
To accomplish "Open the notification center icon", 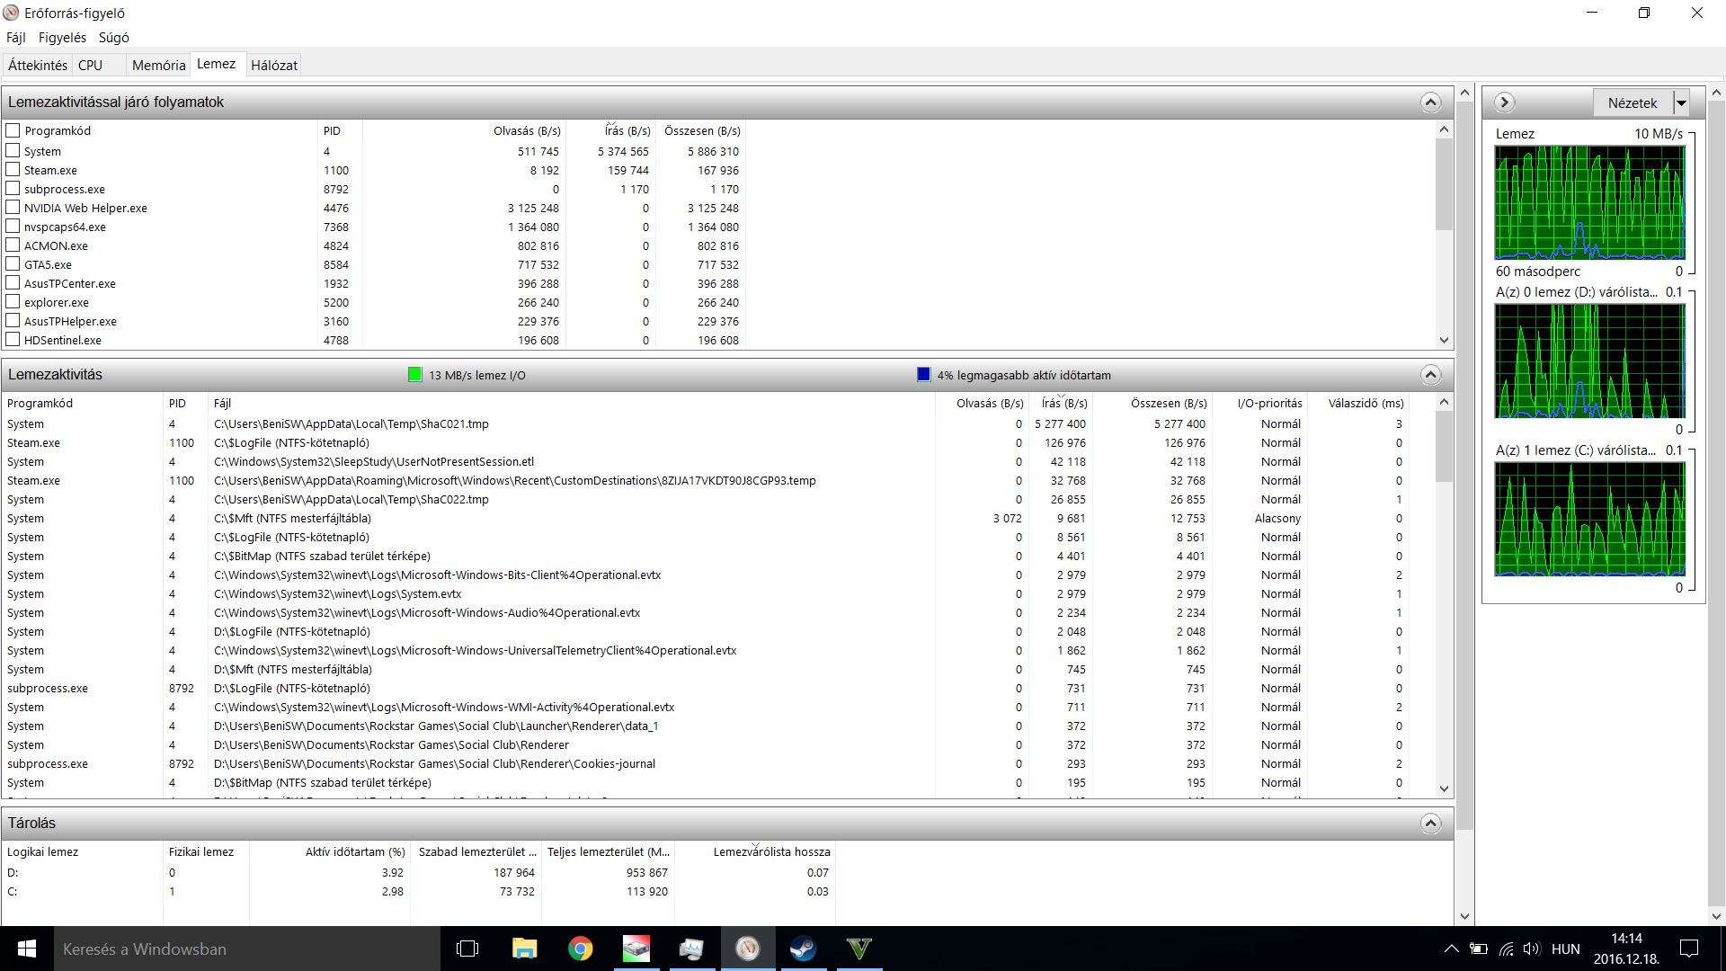I will (x=1689, y=949).
